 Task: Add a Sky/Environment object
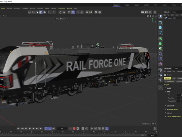pyautogui.click(x=160, y=70)
